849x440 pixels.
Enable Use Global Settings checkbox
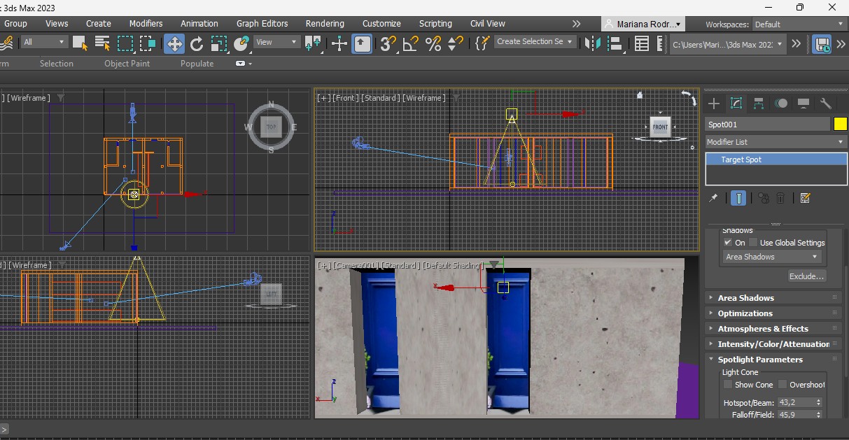753,243
